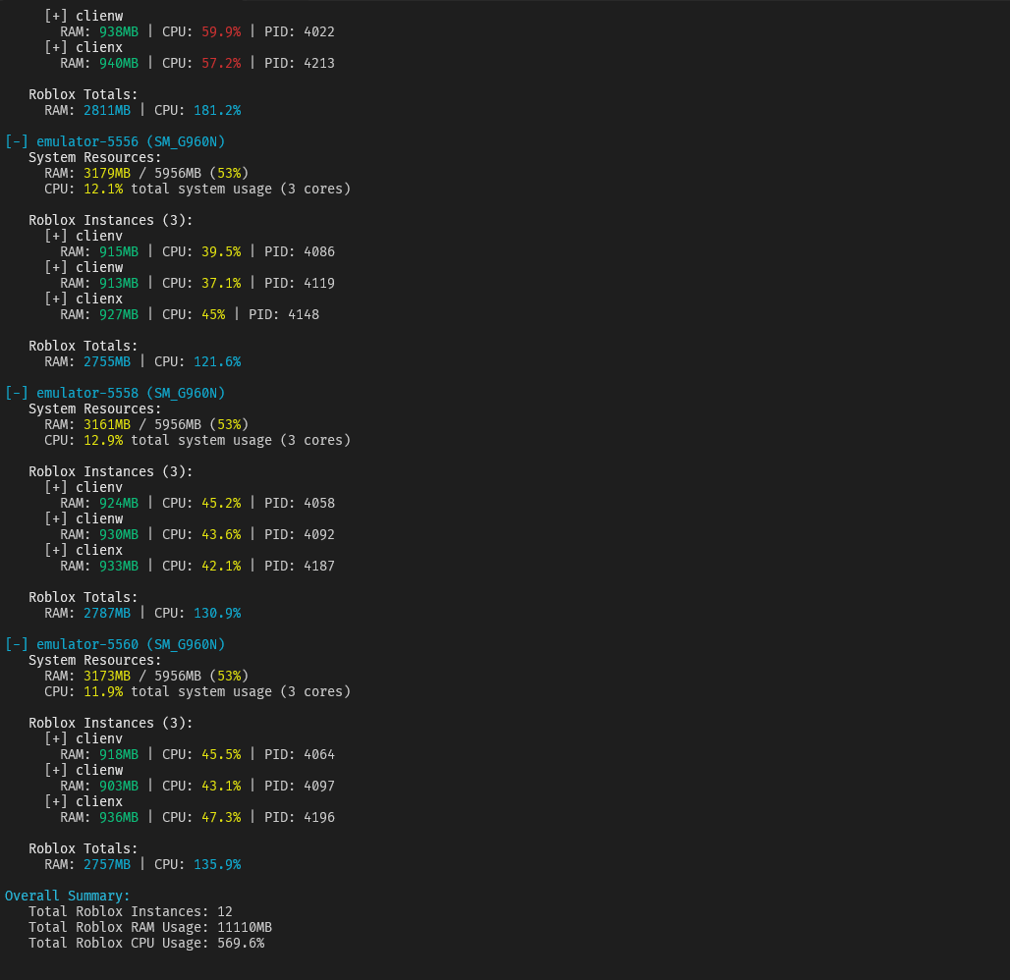
Task: Expand clienx under emulator-5560
Action: click(55, 801)
